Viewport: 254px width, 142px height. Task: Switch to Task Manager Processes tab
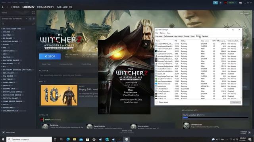(159, 36)
